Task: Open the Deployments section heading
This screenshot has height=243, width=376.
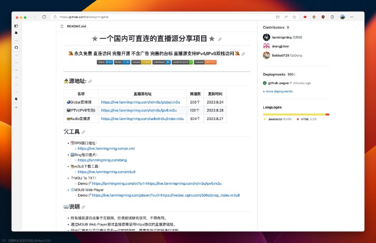Action: coord(274,74)
